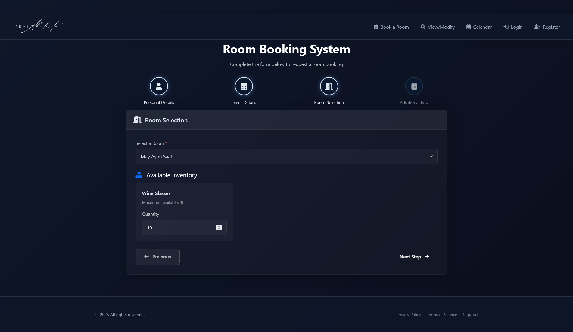The height and width of the screenshot is (332, 573).
Task: Click the 2025 All rights reserved text
Action: click(120, 315)
